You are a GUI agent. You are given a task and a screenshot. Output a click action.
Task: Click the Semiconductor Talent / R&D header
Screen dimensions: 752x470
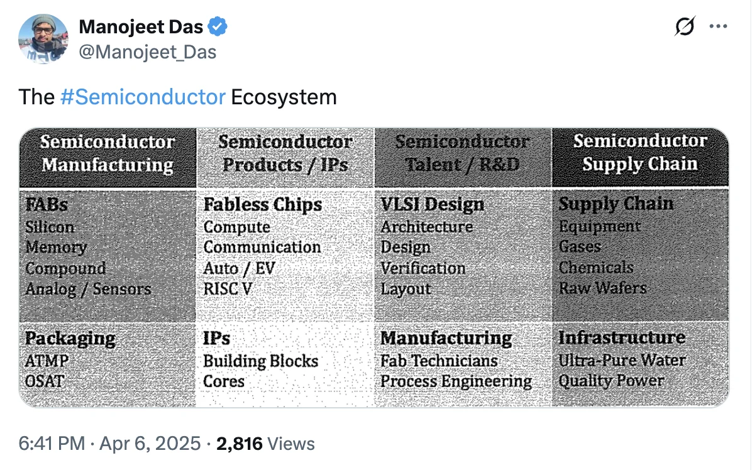(463, 158)
